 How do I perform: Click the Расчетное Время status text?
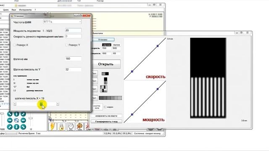coord(29,133)
